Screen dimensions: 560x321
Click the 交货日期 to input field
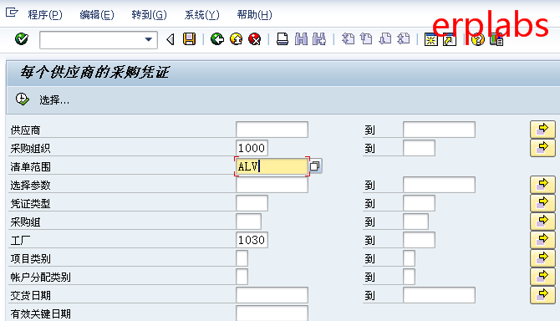(439, 295)
